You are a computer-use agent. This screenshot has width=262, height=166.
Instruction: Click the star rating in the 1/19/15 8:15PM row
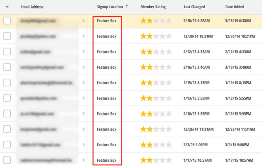pyautogui.click(x=156, y=83)
